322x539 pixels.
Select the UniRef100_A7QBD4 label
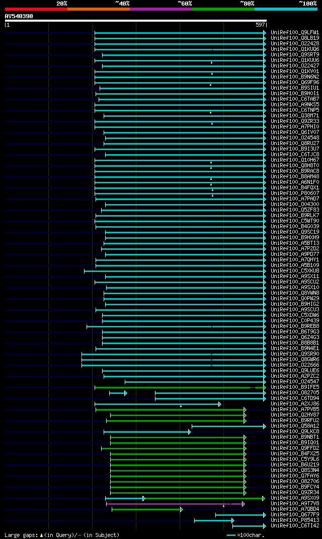point(295,509)
